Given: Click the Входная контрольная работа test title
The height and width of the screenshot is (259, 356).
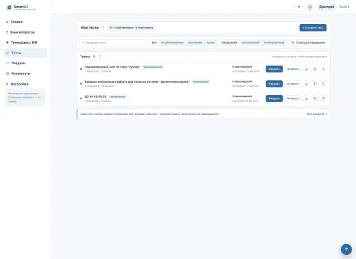Looking at the screenshot, I should pos(137,81).
